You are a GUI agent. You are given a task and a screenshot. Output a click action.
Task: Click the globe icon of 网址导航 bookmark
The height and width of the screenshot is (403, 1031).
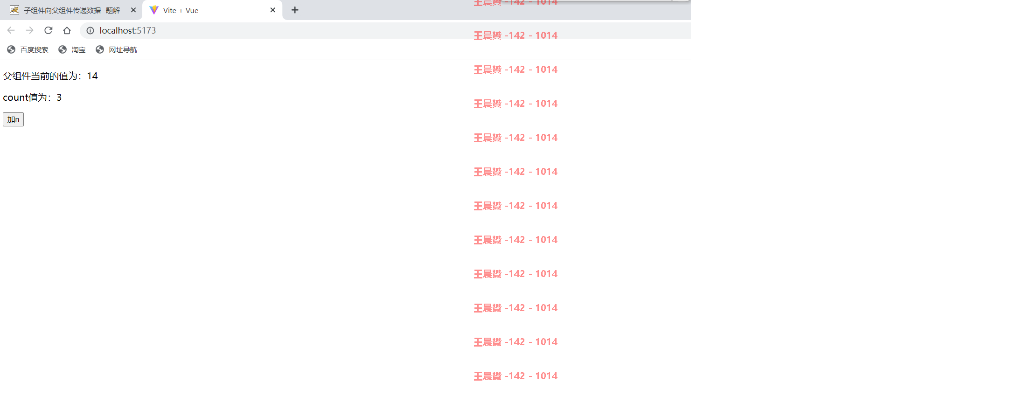point(100,49)
